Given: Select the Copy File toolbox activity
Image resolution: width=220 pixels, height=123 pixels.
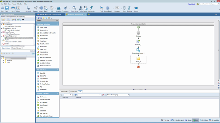Looking at the screenshot, I should (x=43, y=73).
